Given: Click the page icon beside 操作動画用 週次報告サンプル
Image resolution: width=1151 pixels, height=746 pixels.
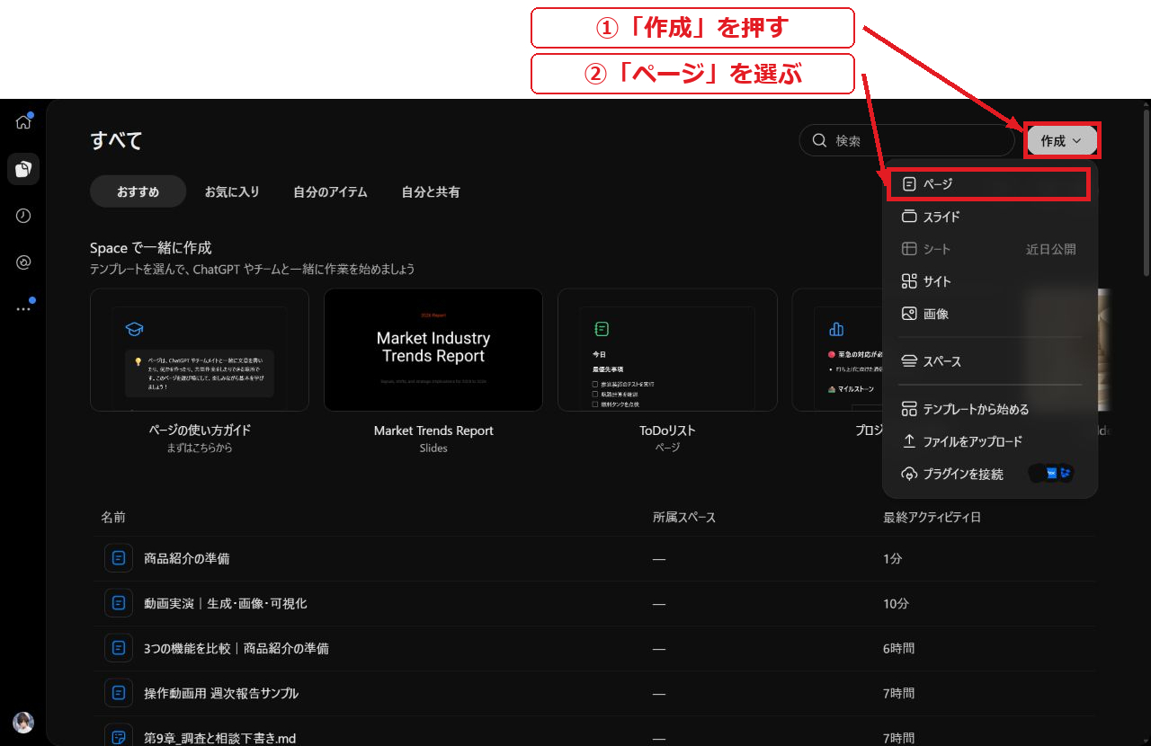Looking at the screenshot, I should click(x=119, y=693).
